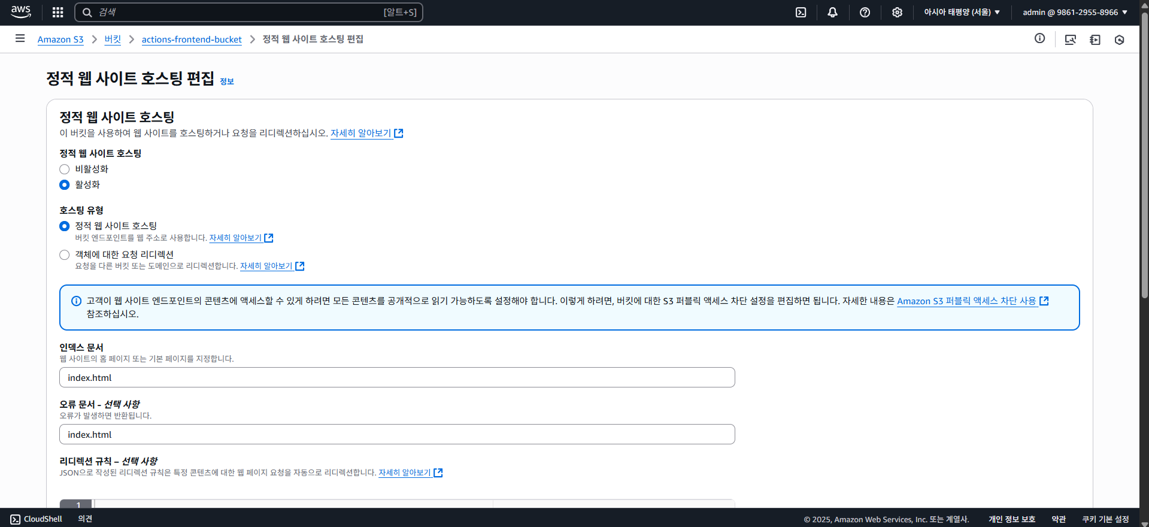The image size is (1149, 527).
Task: Open 자세히 알아보기 link under section heading
Action: [x=361, y=133]
